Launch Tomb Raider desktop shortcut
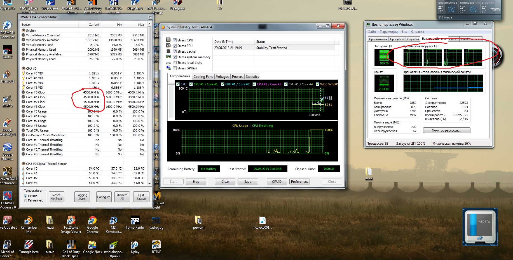 coord(135,221)
